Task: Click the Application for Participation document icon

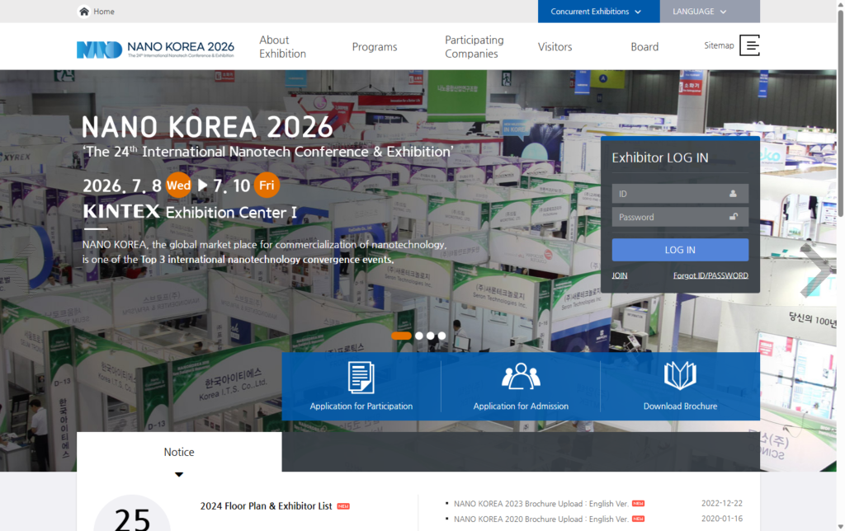Action: point(361,377)
